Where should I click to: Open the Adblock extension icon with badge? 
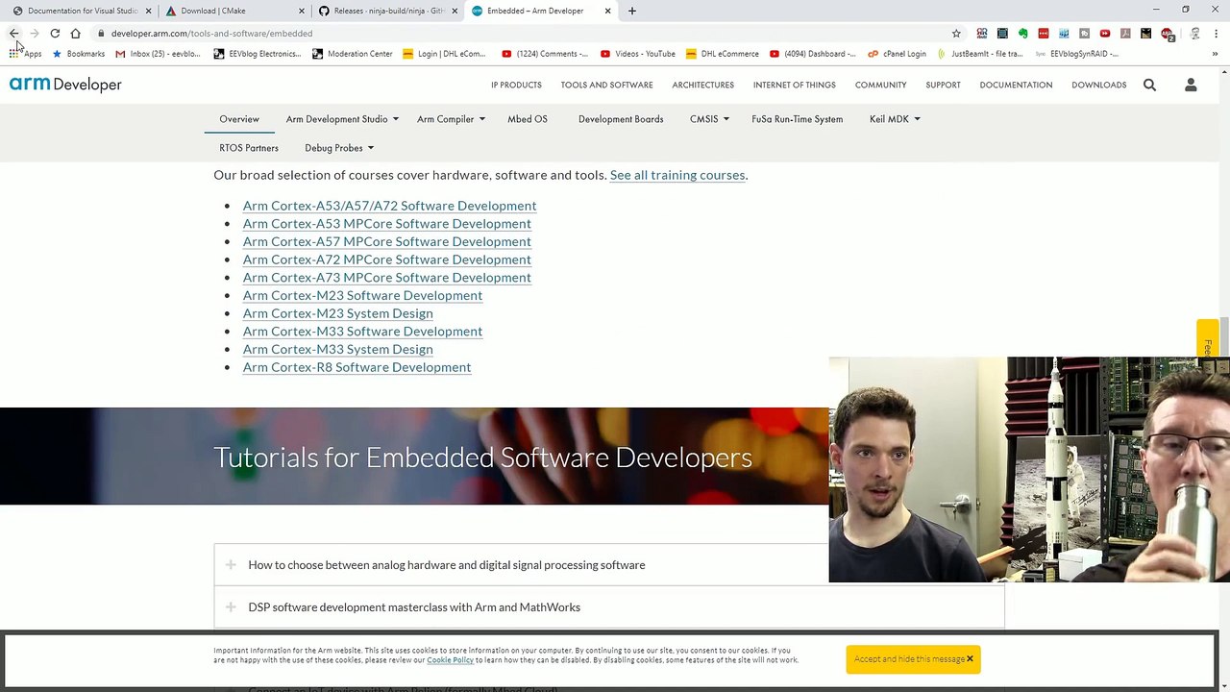1168,34
